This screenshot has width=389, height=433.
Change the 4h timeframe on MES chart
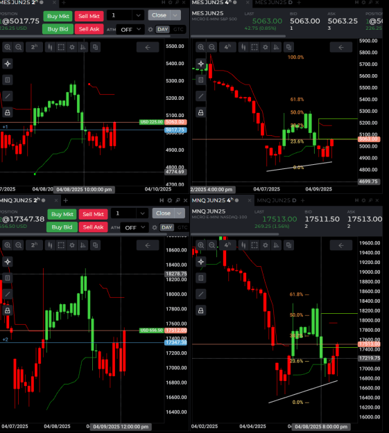pos(227,47)
